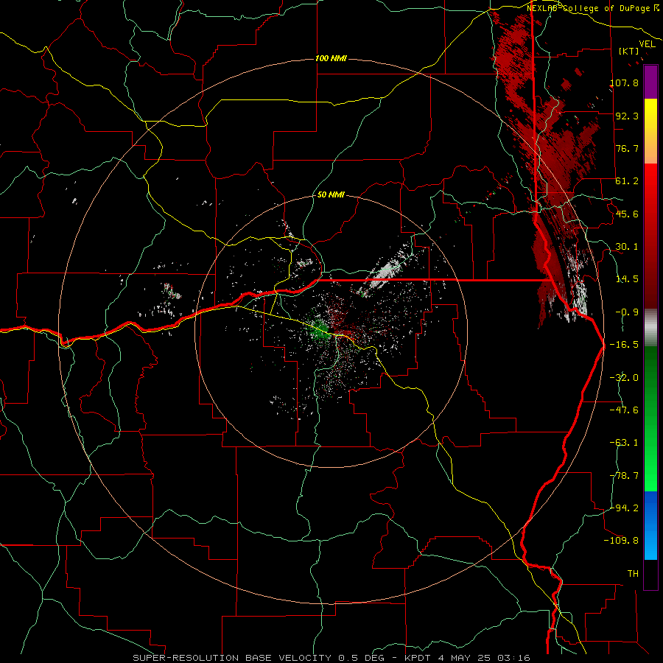Viewport: 663px width, 663px height.
Task: Pick the gray segment of velocity scale
Action: [650, 328]
